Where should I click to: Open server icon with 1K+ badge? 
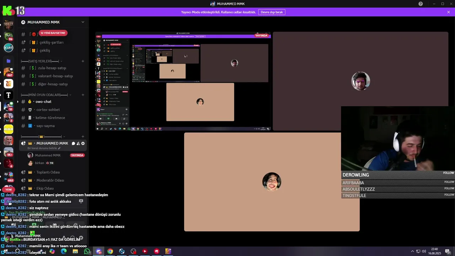(9, 152)
